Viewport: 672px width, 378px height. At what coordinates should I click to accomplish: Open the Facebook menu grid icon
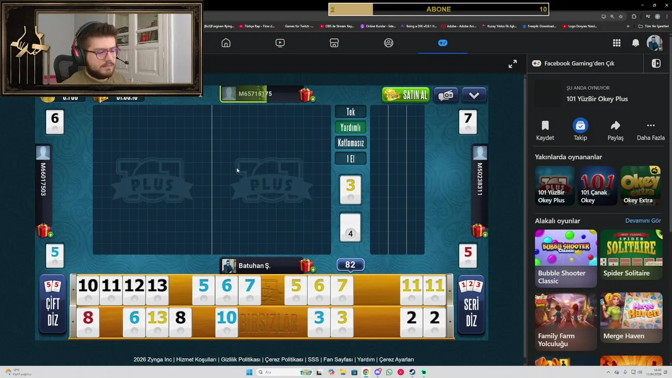point(617,43)
